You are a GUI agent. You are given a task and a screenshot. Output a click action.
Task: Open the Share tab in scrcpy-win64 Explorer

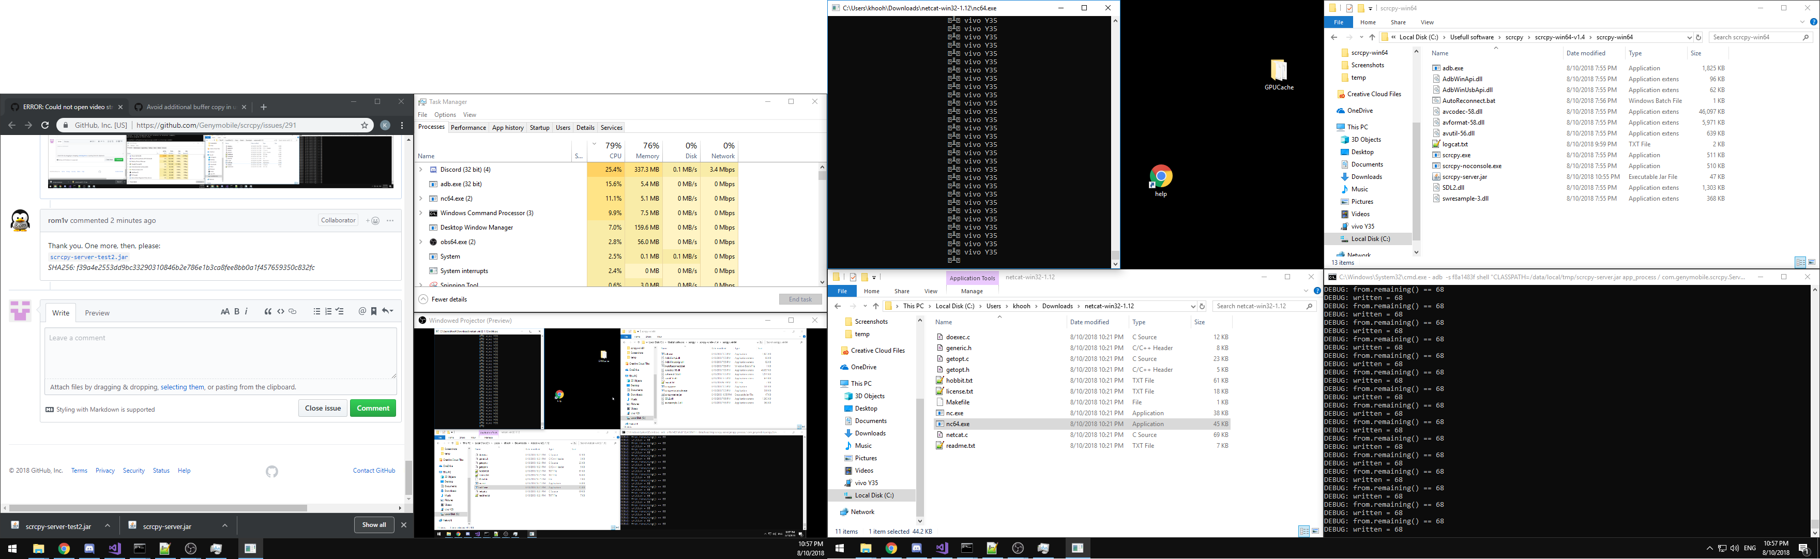[x=1398, y=23]
